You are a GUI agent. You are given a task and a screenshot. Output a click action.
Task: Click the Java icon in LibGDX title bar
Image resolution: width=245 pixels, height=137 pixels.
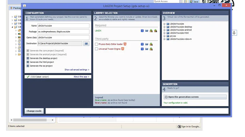[x=24, y=6]
